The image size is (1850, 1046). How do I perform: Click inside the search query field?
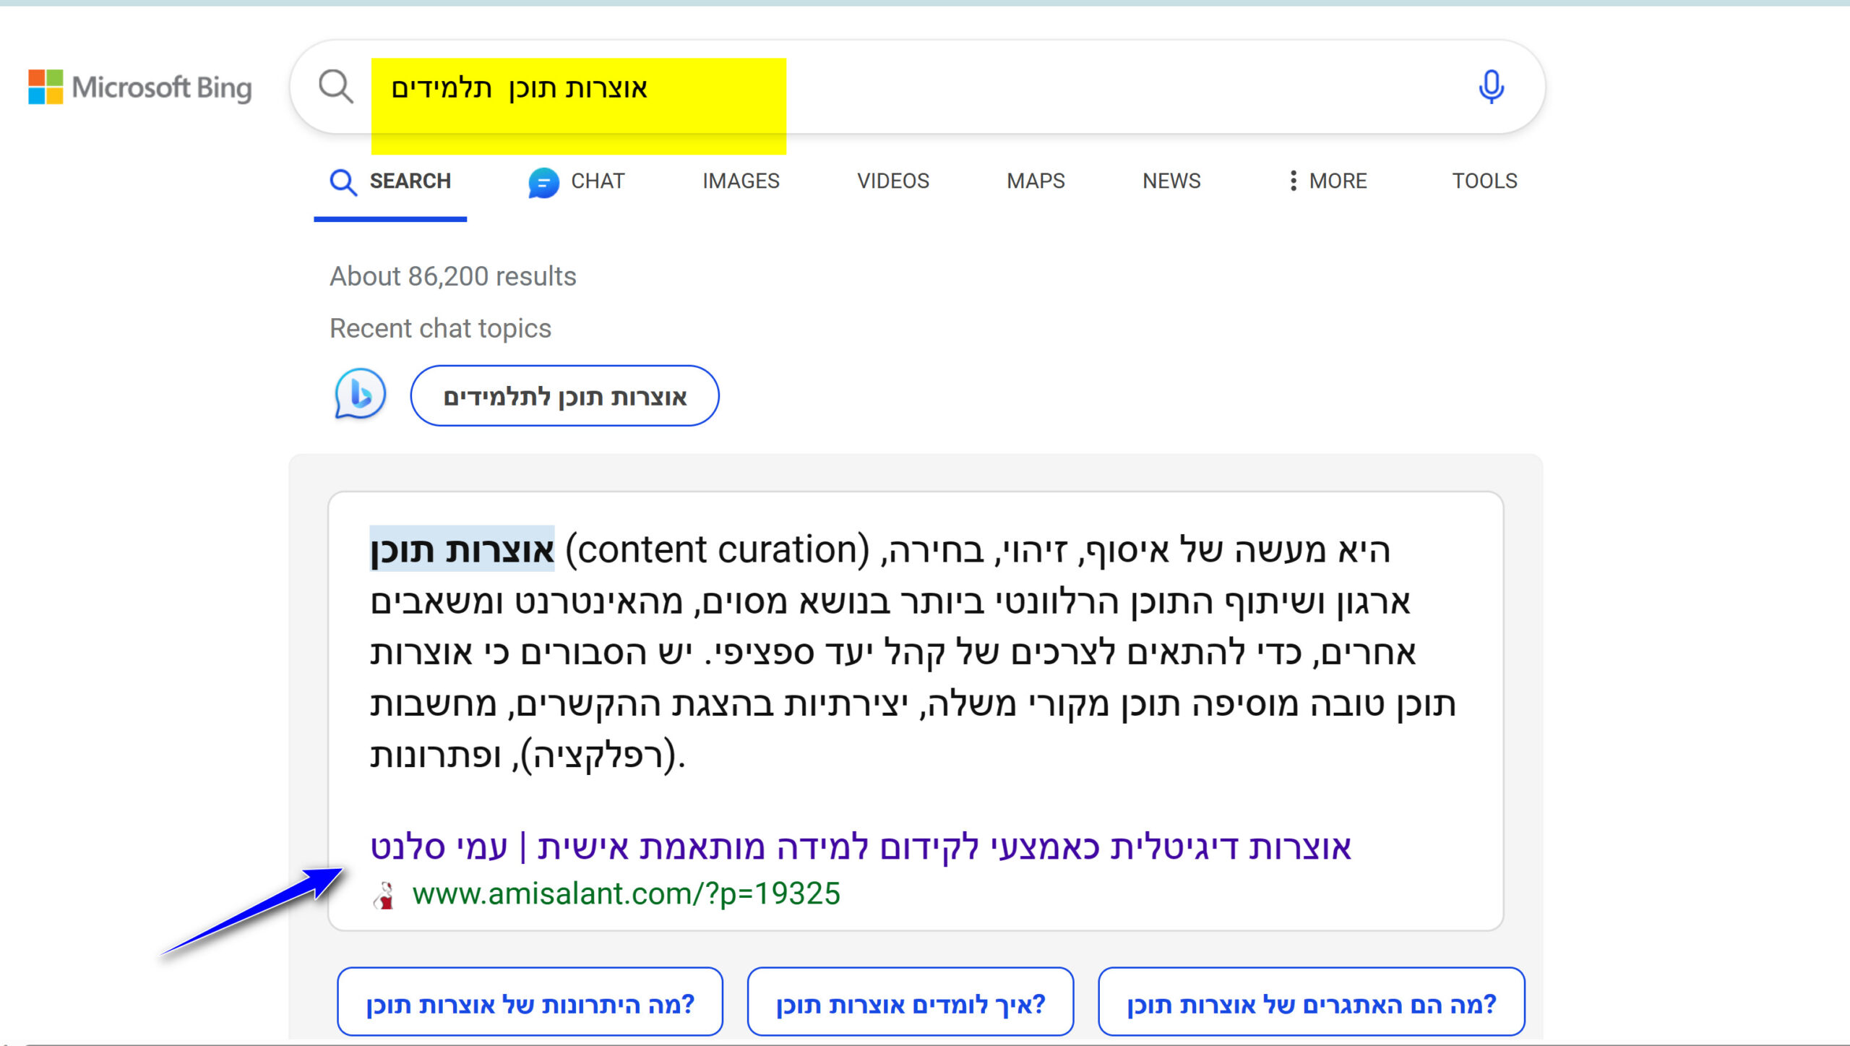tap(918, 87)
